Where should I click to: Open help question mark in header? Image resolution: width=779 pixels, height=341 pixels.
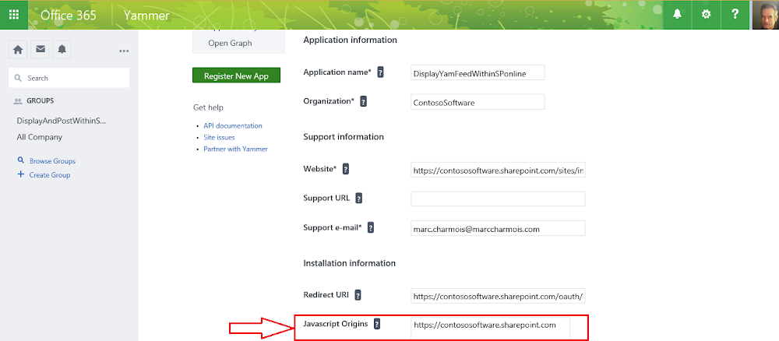pyautogui.click(x=735, y=14)
